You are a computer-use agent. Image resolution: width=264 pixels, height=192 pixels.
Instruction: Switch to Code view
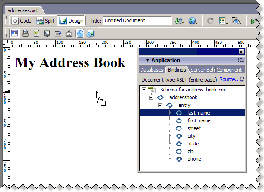[x=22, y=21]
